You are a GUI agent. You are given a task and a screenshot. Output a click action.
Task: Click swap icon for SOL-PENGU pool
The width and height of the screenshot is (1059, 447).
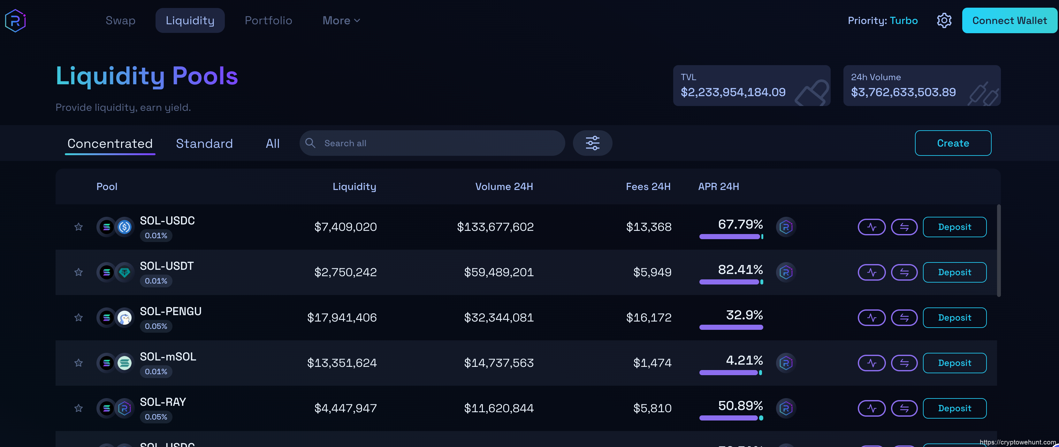point(904,318)
